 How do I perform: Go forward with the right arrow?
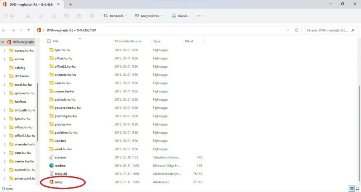point(13,30)
